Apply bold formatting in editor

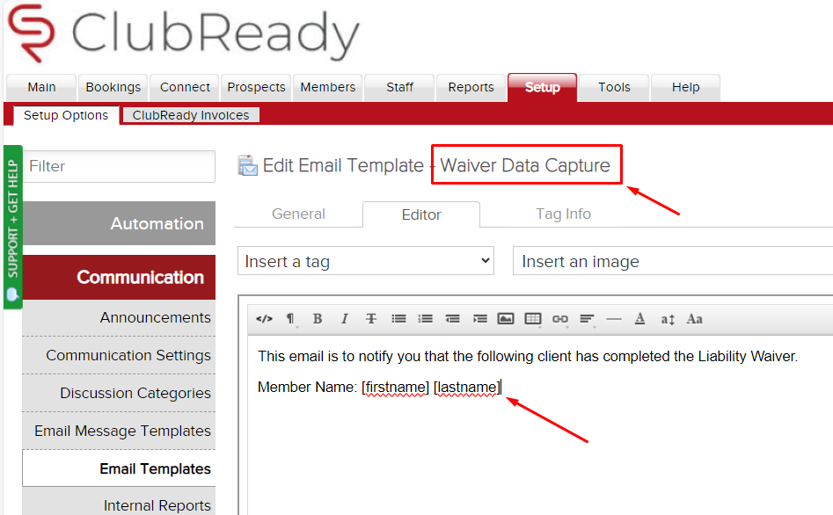click(x=318, y=318)
